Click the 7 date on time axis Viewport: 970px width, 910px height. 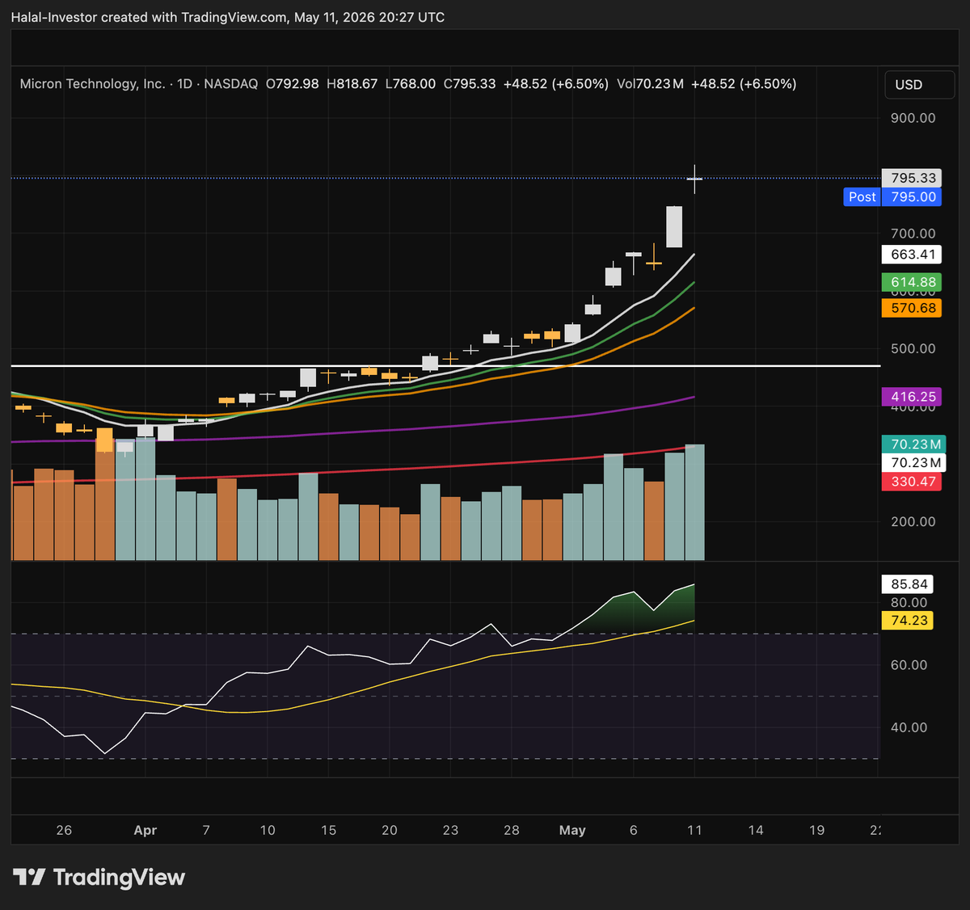(206, 831)
